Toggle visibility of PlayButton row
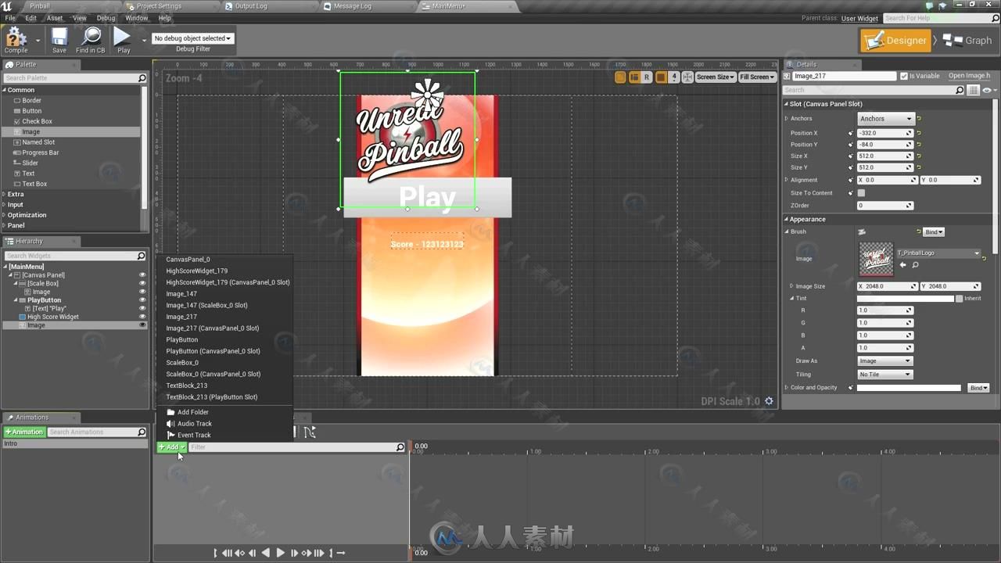 coord(142,300)
